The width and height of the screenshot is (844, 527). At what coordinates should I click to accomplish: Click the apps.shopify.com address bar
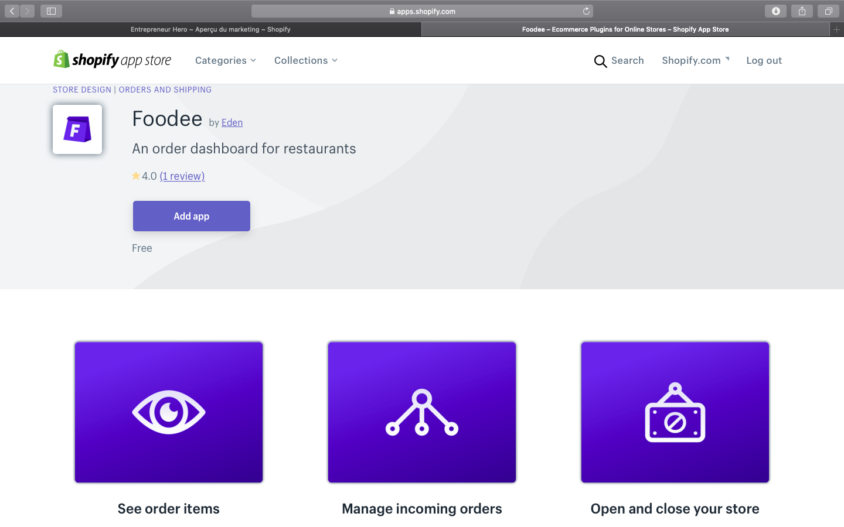click(x=422, y=11)
